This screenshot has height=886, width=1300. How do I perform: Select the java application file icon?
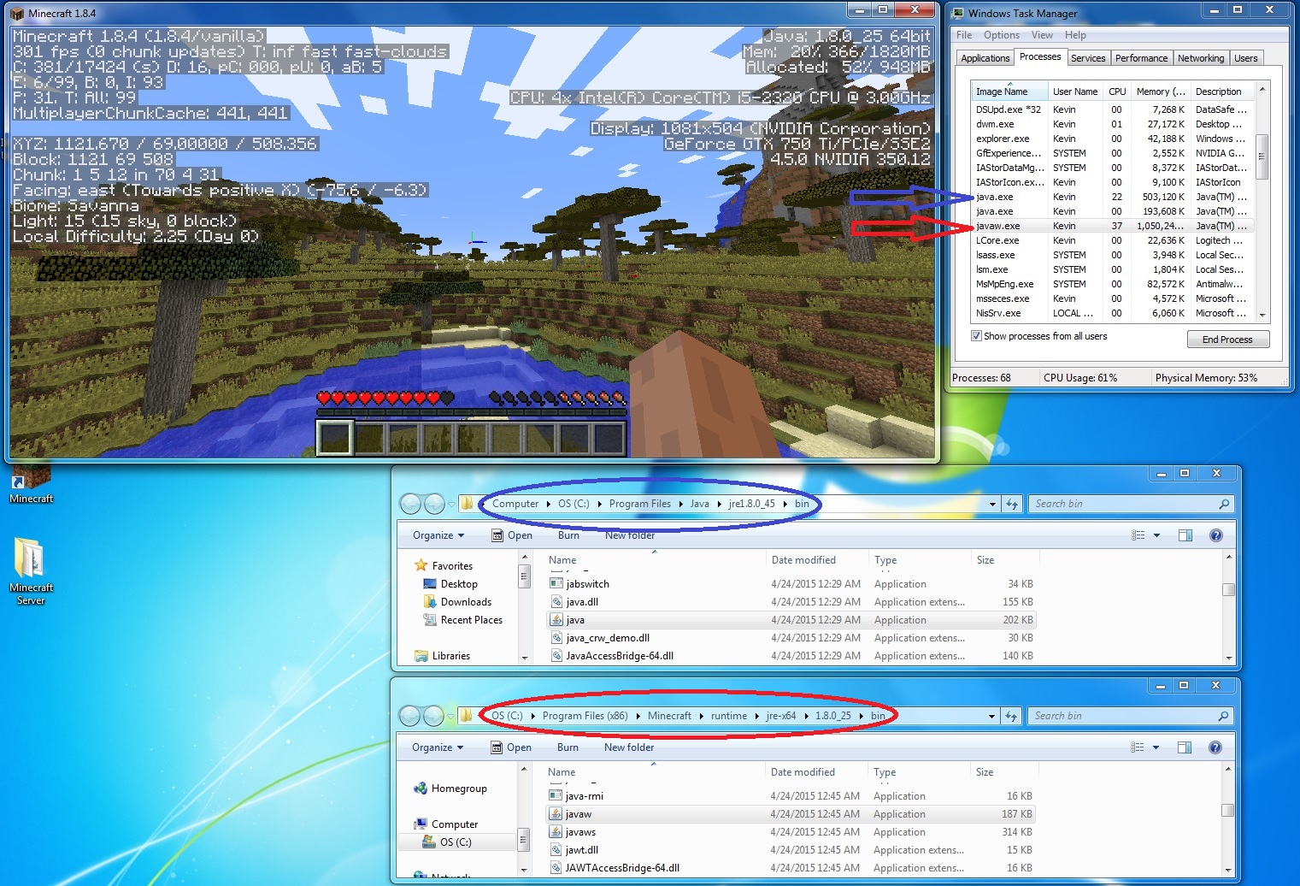point(556,620)
